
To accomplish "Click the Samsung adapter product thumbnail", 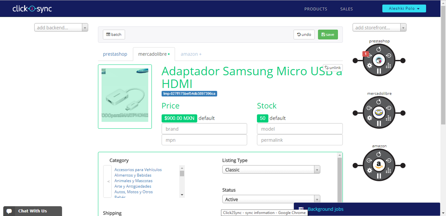I will coord(125,97).
